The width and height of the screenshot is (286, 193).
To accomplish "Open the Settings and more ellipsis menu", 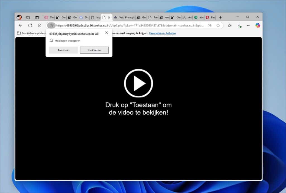I will [x=249, y=25].
